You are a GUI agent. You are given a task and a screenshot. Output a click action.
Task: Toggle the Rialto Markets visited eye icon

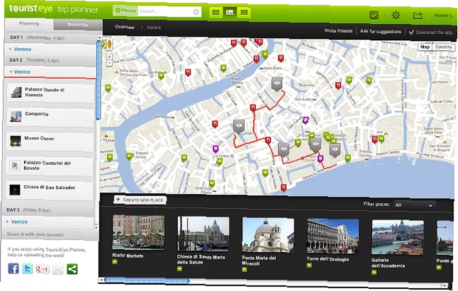[x=115, y=262]
